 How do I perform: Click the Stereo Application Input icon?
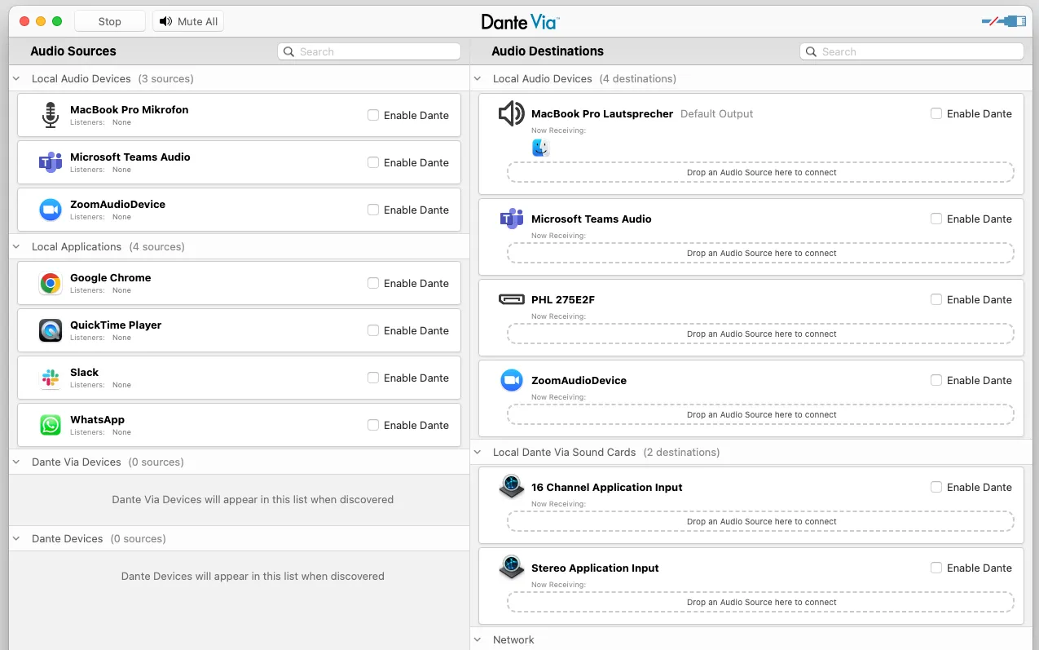(x=511, y=568)
